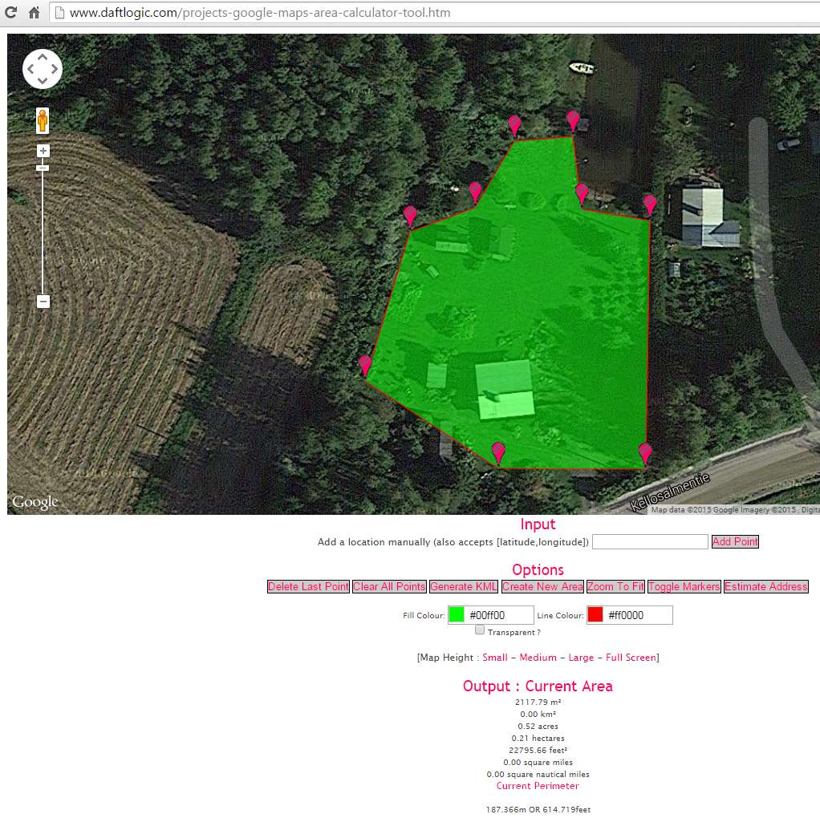Click the leftmost marker on the polygon's west corner

point(366,366)
